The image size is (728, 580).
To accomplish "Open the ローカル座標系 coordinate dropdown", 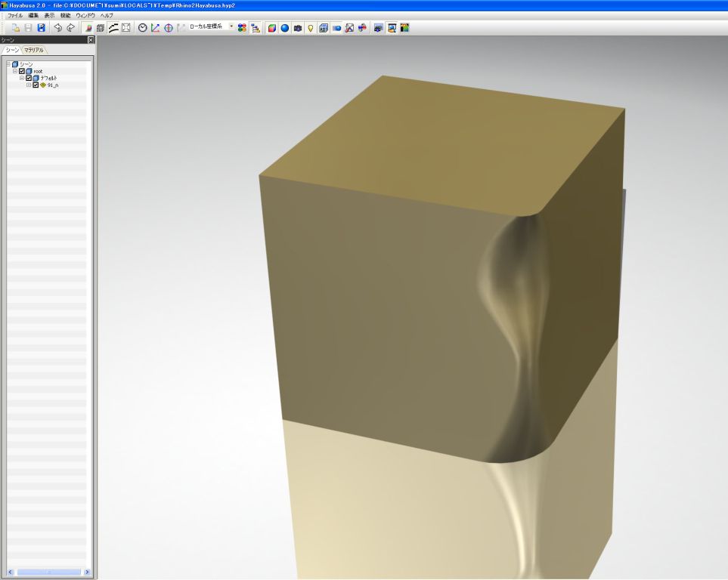I will click(231, 27).
